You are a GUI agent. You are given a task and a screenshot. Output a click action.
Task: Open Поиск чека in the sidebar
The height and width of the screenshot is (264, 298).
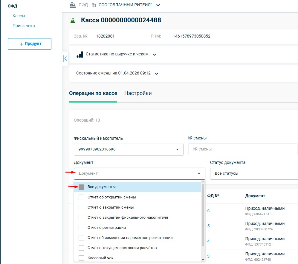point(24,26)
